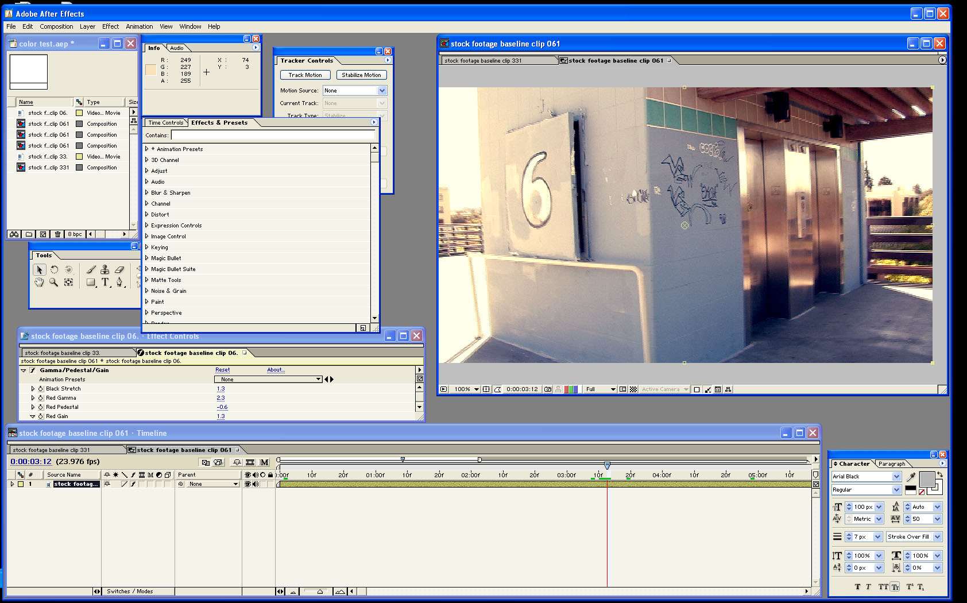Click the fill color swatch in Character panel

point(926,480)
